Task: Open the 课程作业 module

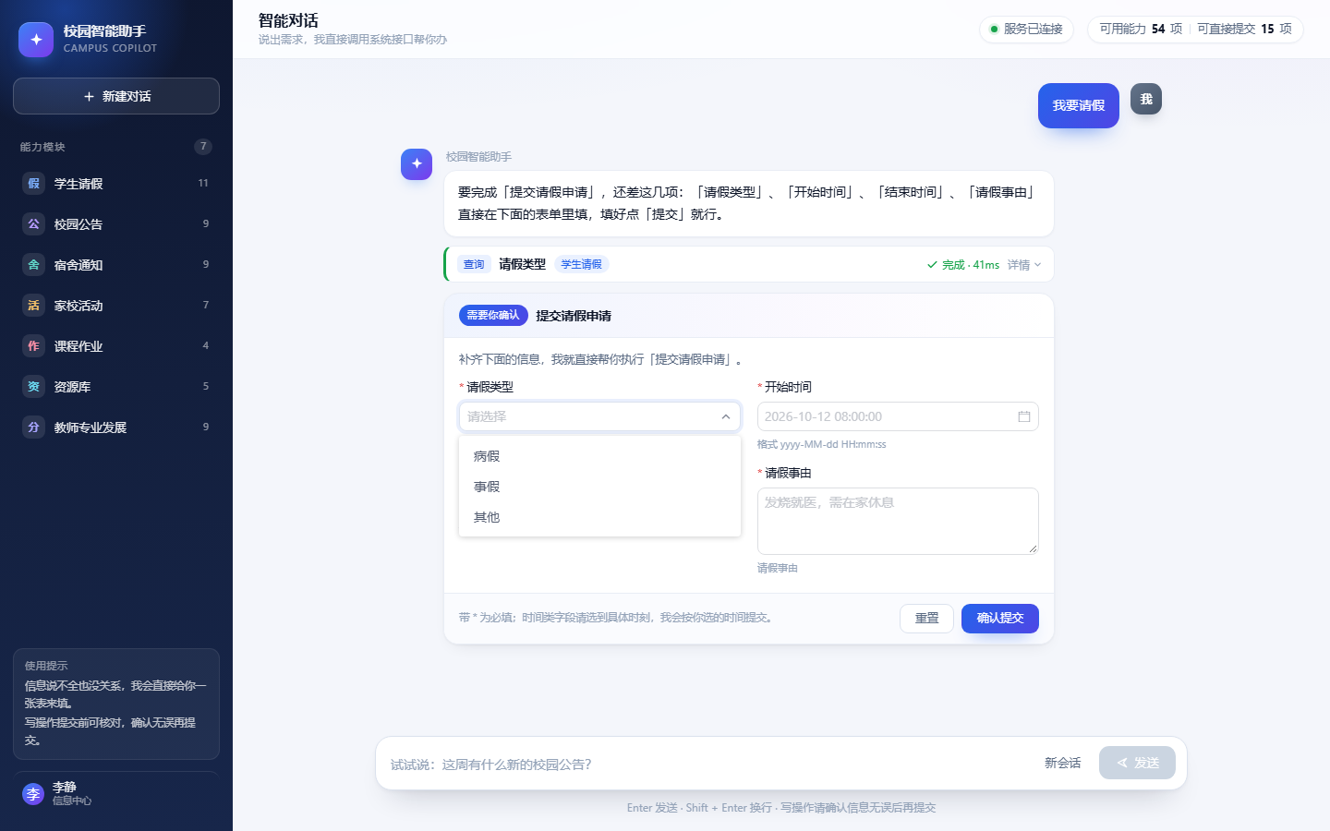Action: [x=116, y=346]
